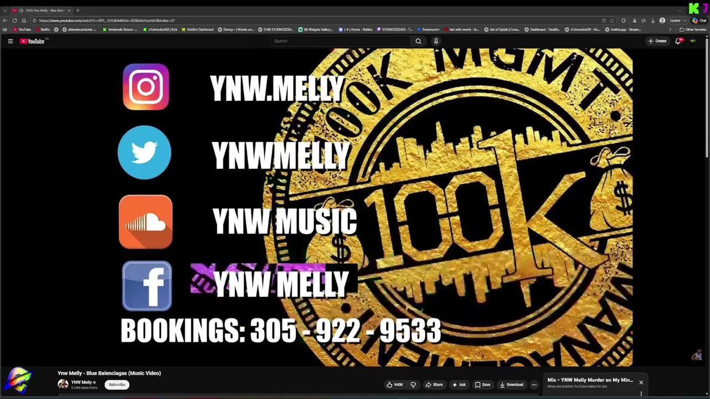Focus the YouTube search field
Viewport: 710px width, 399px height.
pyautogui.click(x=341, y=41)
